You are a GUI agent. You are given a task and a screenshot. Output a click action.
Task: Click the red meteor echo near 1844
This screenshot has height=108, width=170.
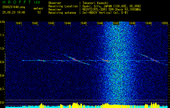tap(75, 59)
